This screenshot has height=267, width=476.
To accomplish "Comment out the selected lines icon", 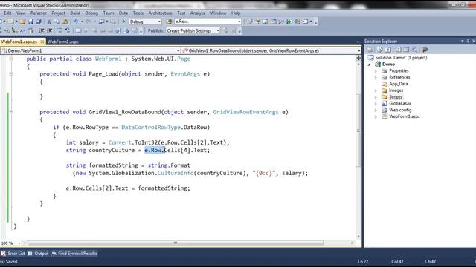I will (59, 30).
